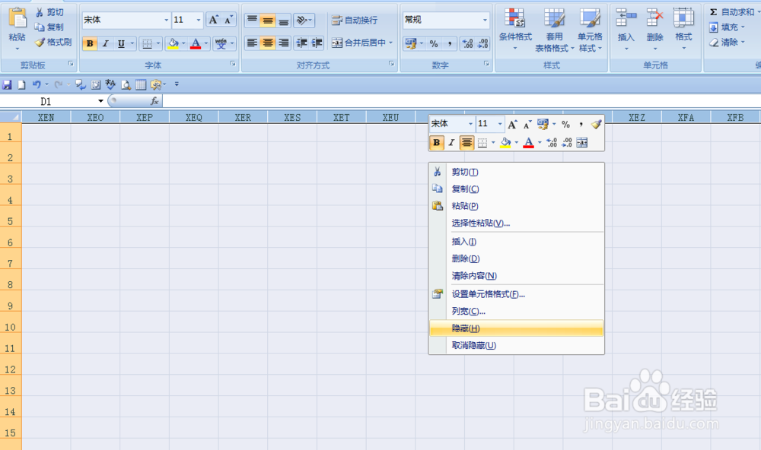
Task: Choose Format Cells (设置单元格格式) from context menu
Action: 517,294
